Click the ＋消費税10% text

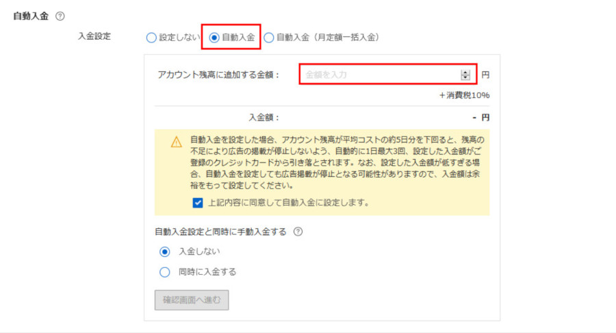[464, 95]
